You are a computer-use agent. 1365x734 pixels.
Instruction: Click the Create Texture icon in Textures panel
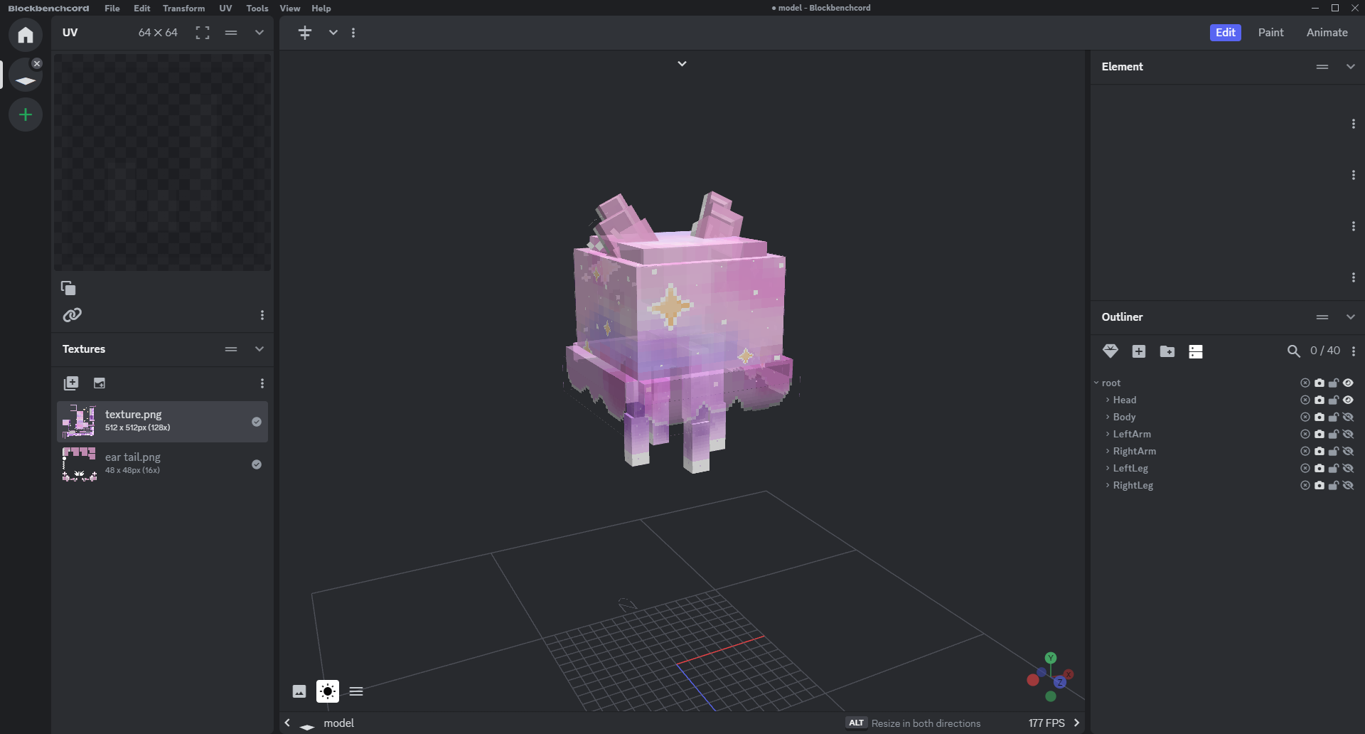pos(100,383)
